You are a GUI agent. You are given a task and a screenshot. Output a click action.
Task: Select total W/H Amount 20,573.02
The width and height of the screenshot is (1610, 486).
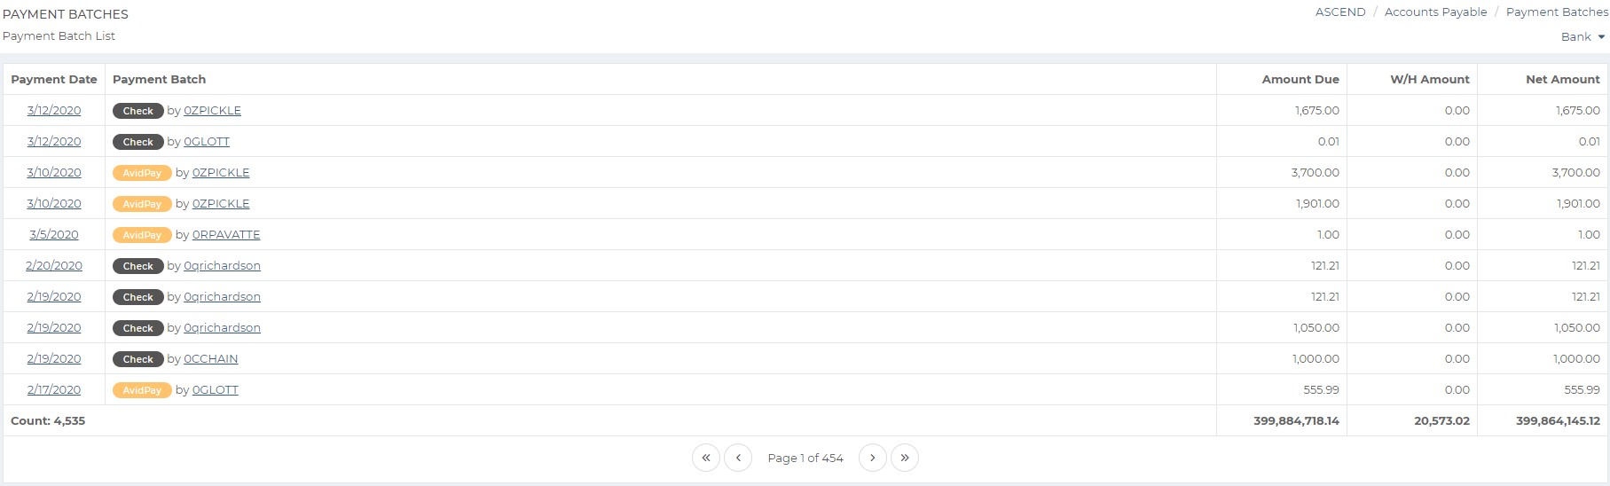click(x=1441, y=420)
